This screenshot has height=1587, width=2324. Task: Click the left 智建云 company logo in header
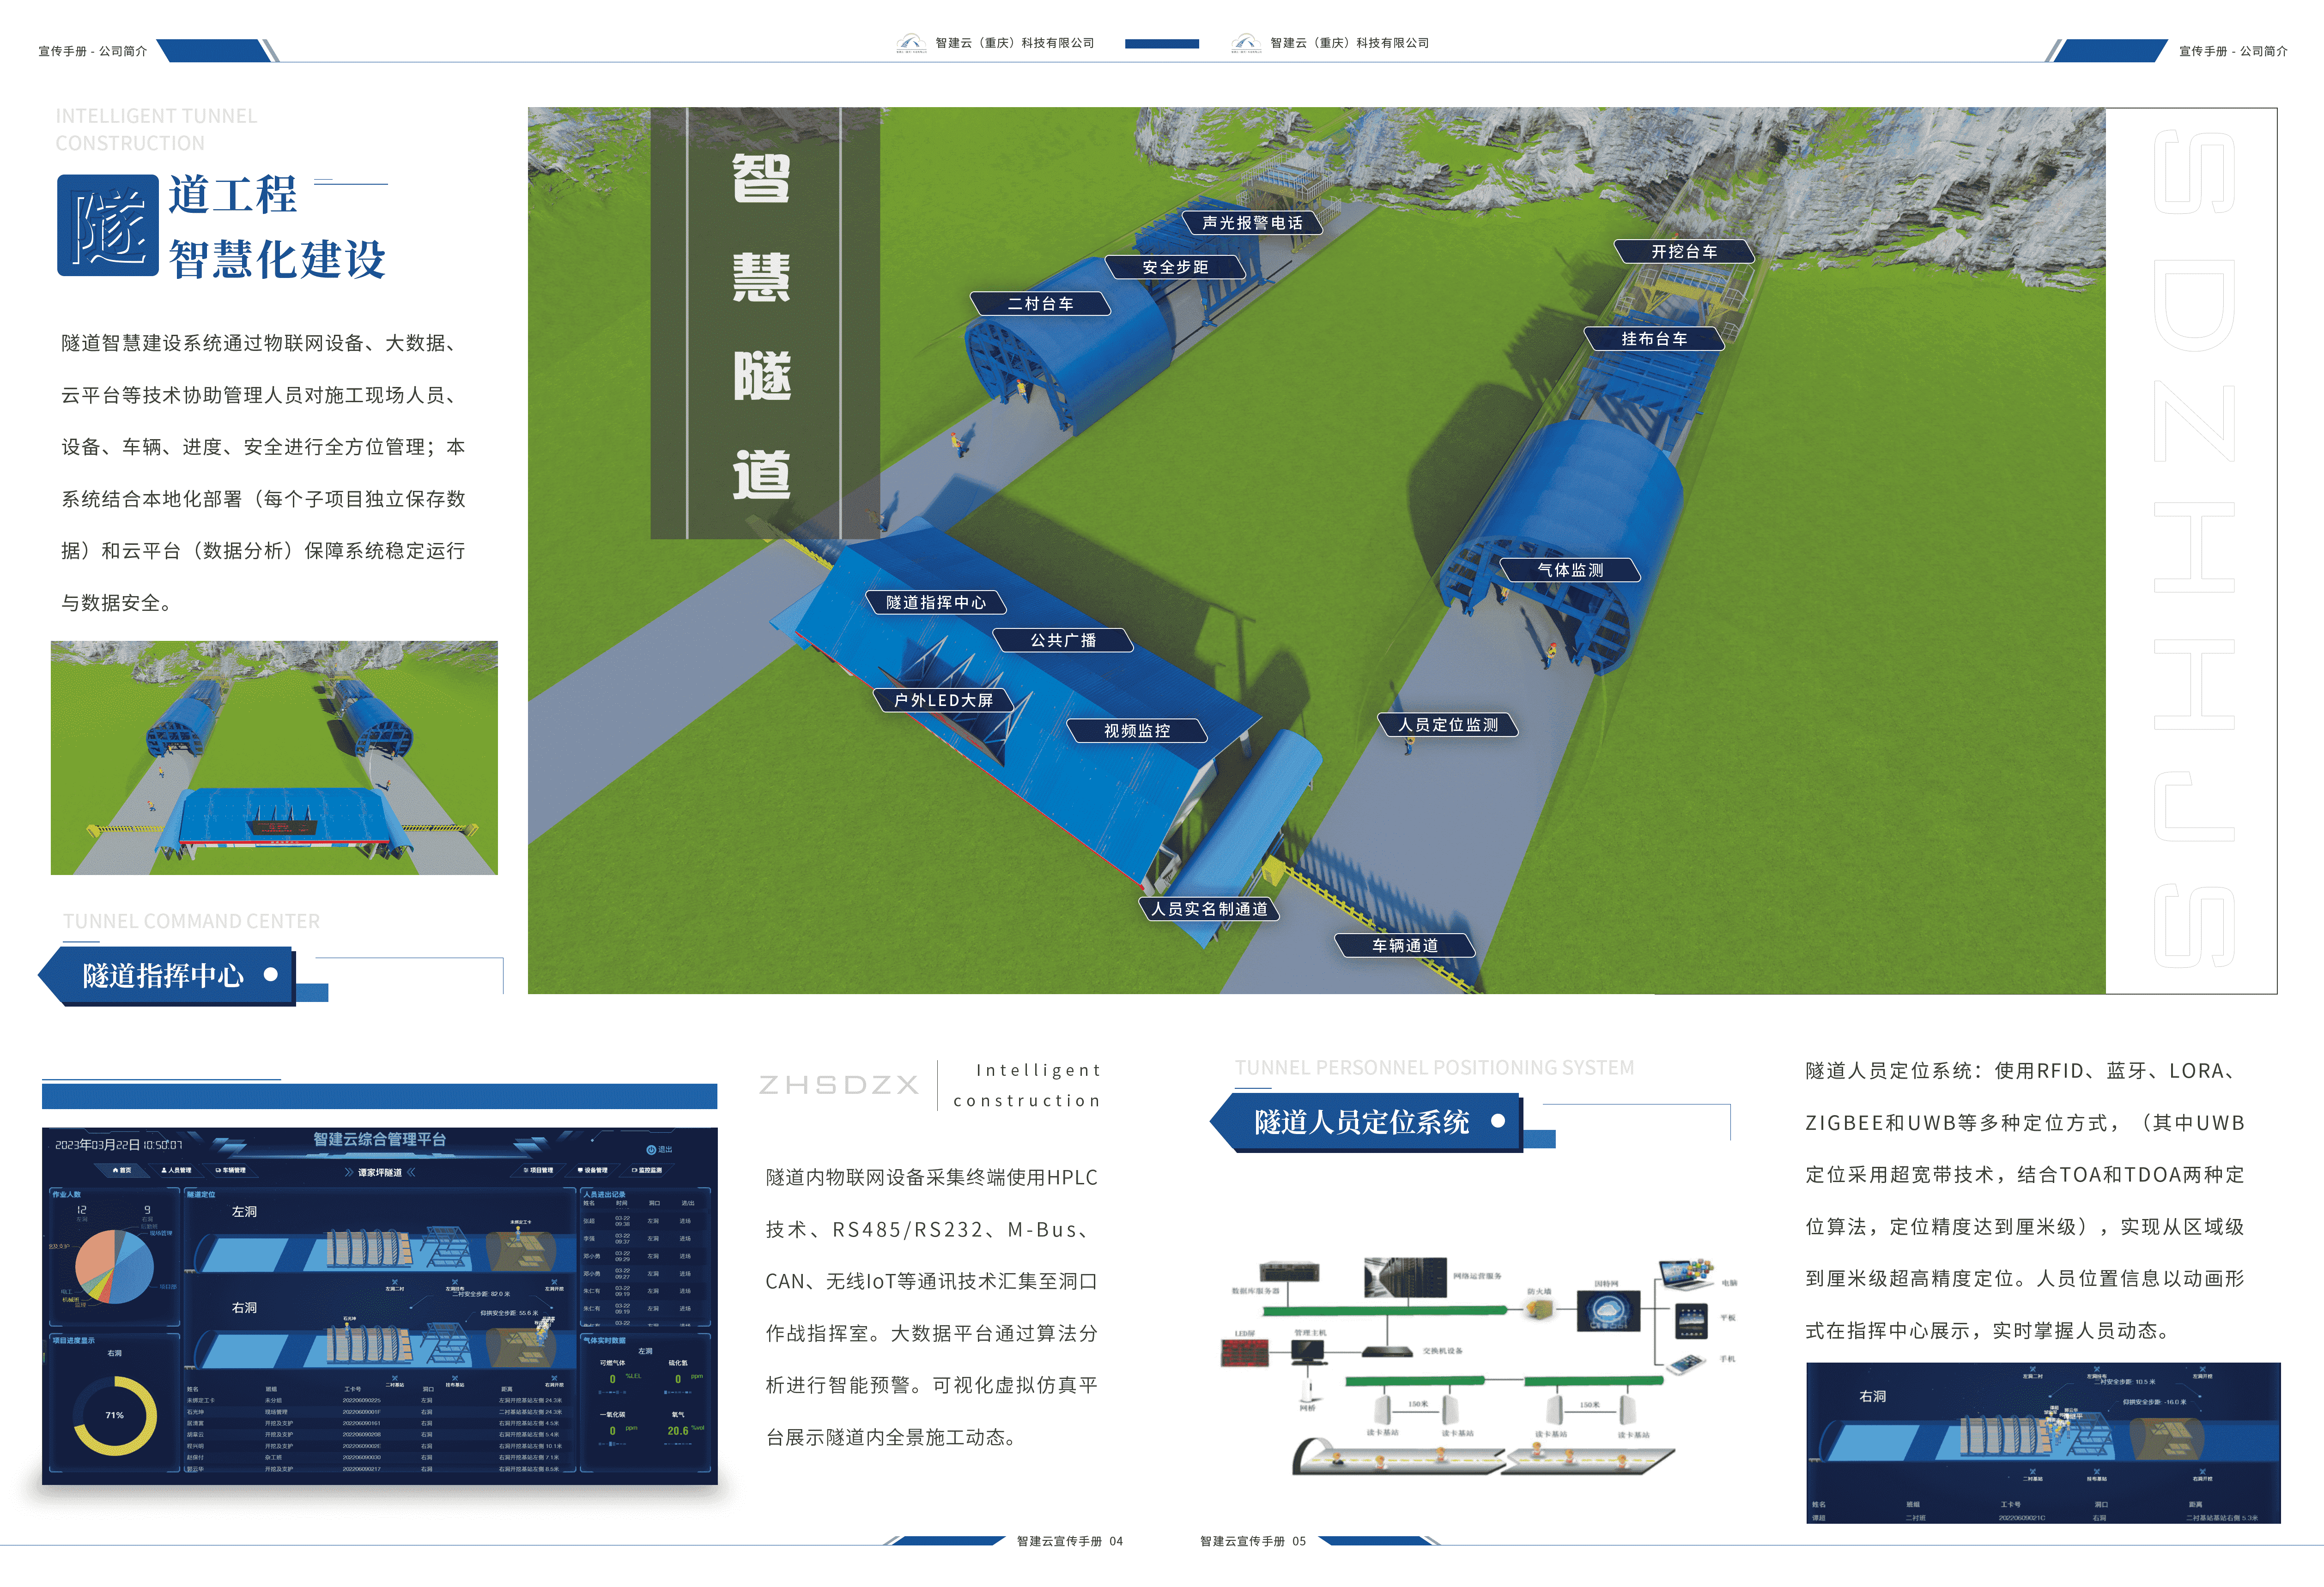pyautogui.click(x=910, y=43)
